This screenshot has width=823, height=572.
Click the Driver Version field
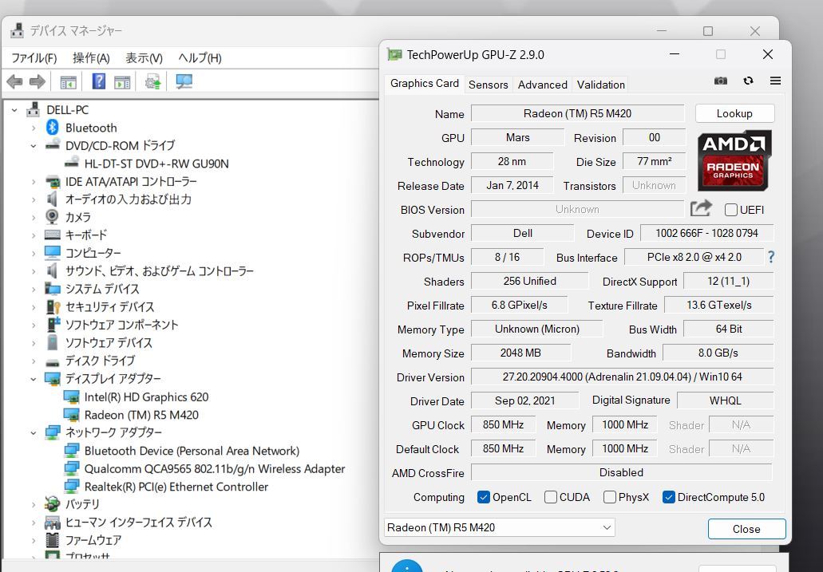point(622,377)
